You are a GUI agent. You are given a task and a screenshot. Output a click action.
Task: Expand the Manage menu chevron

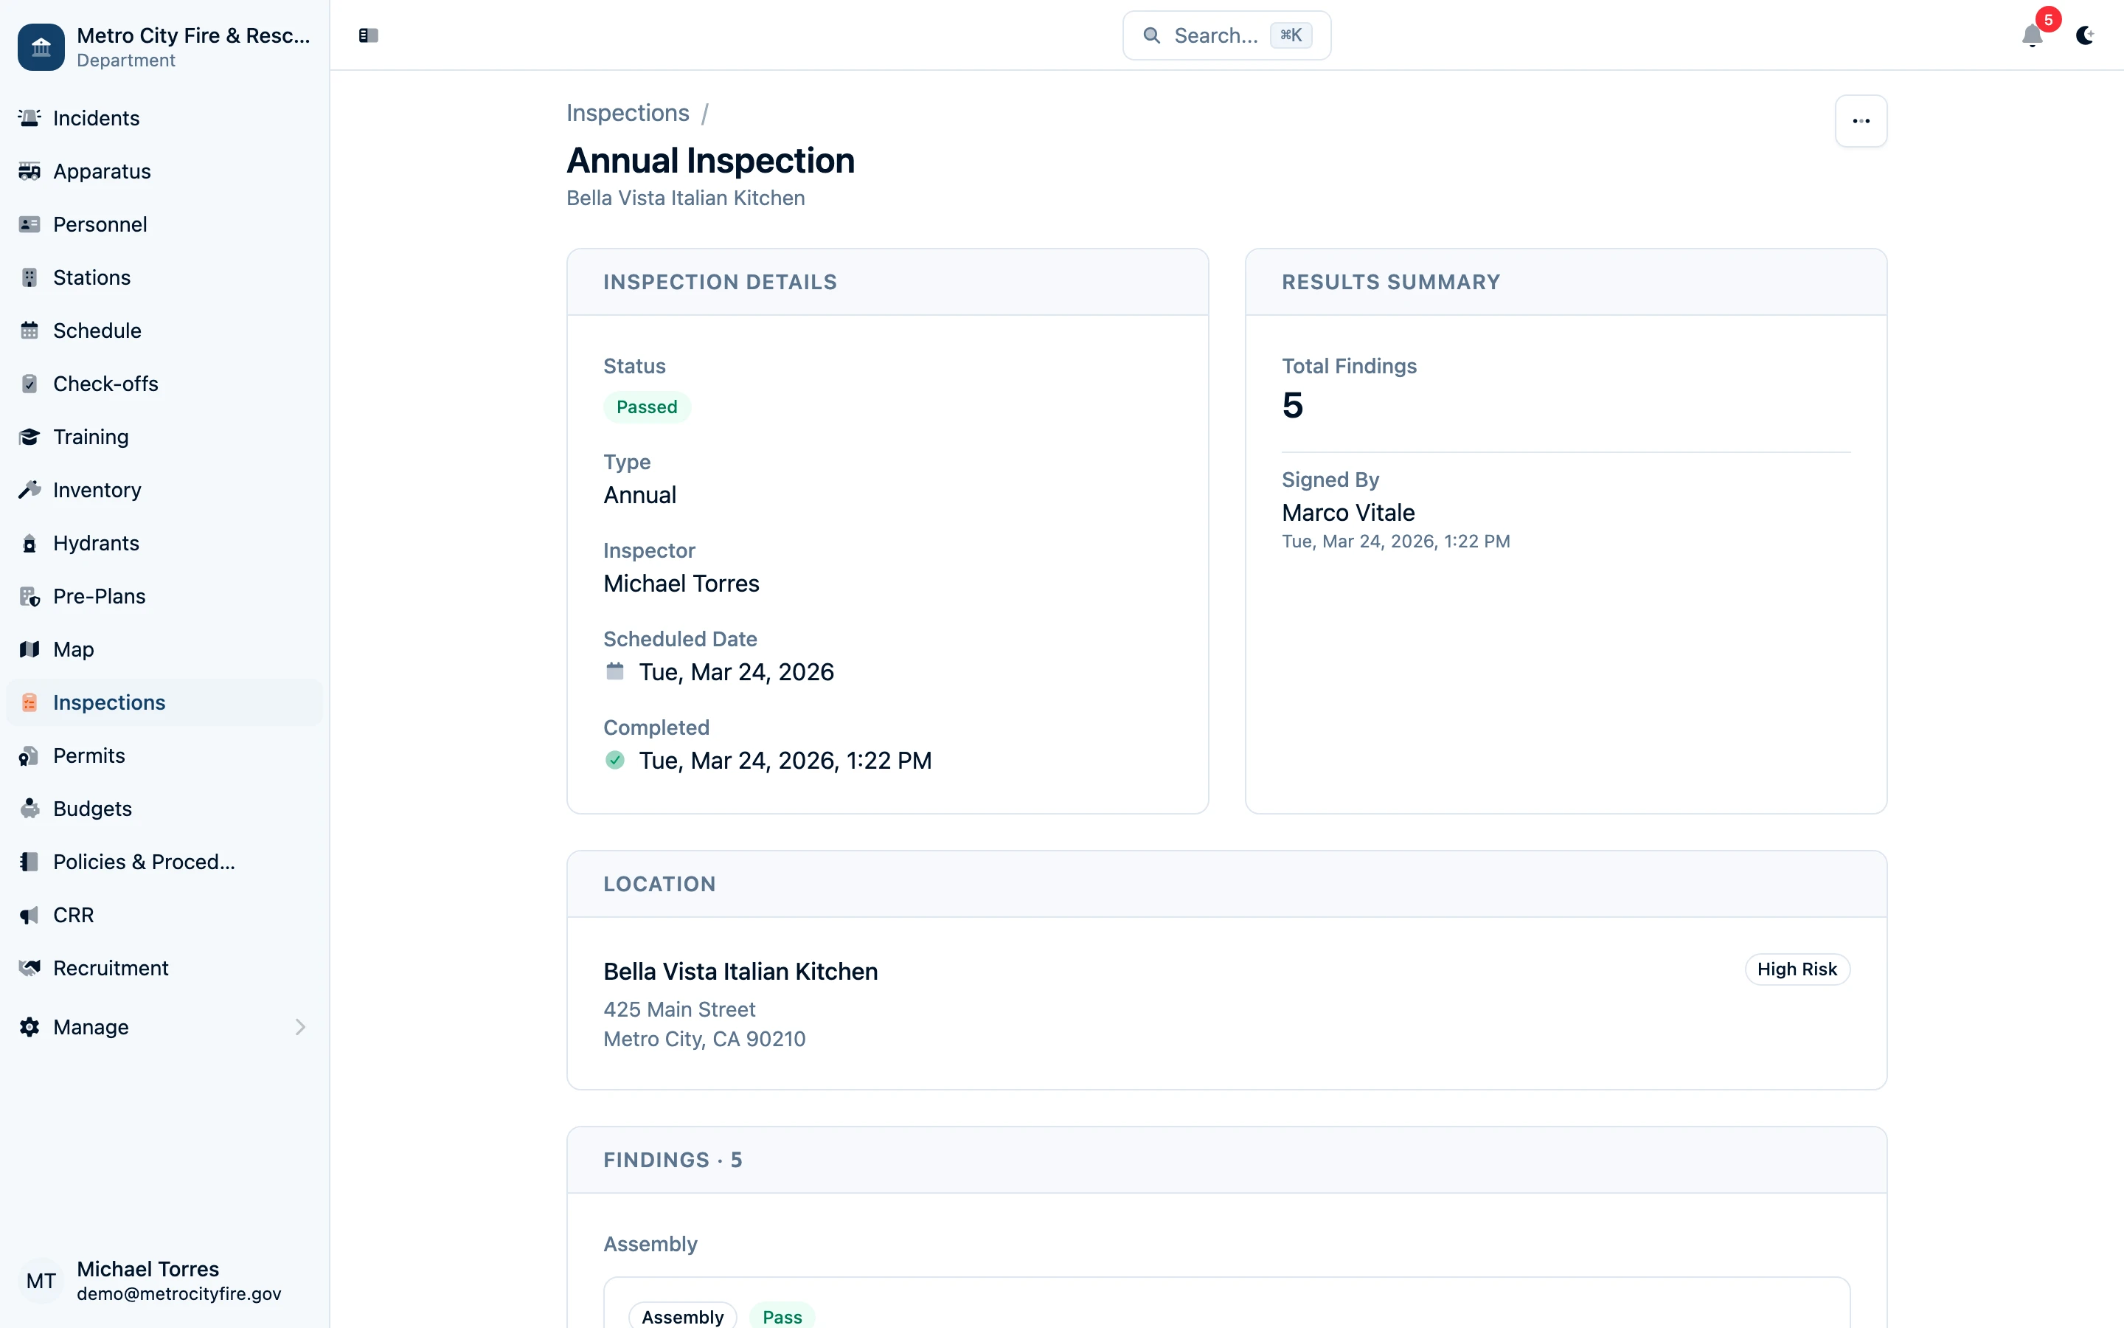[x=300, y=1027]
